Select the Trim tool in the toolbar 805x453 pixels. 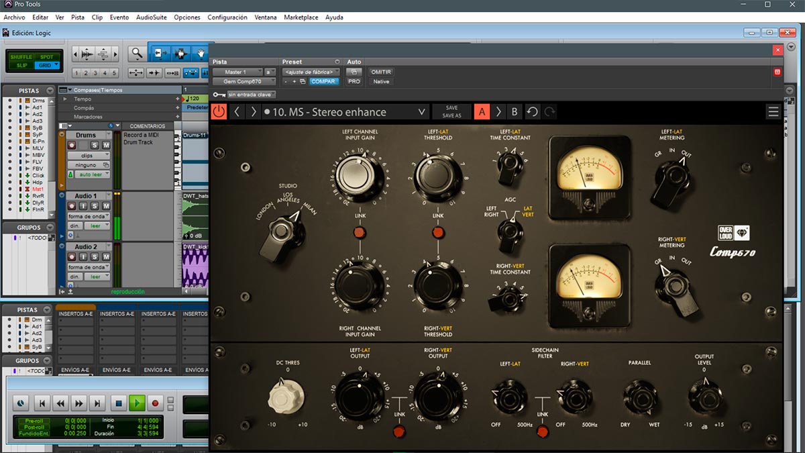pos(160,54)
